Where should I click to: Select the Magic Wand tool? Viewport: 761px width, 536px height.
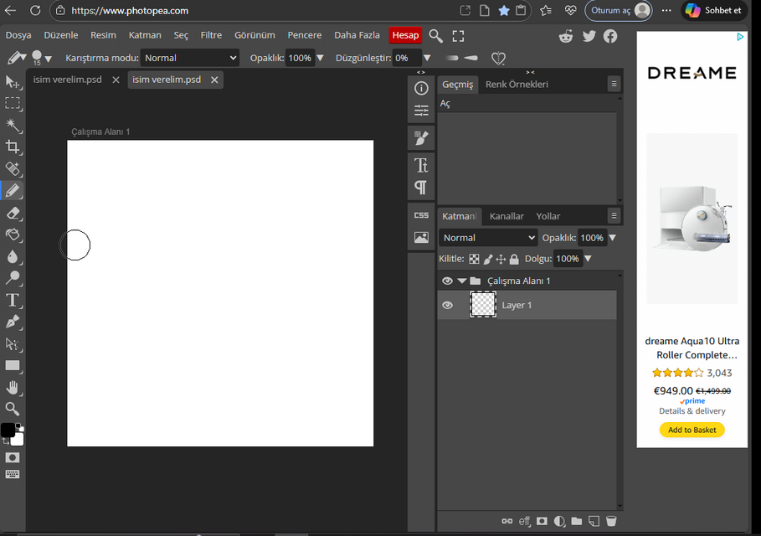point(13,126)
